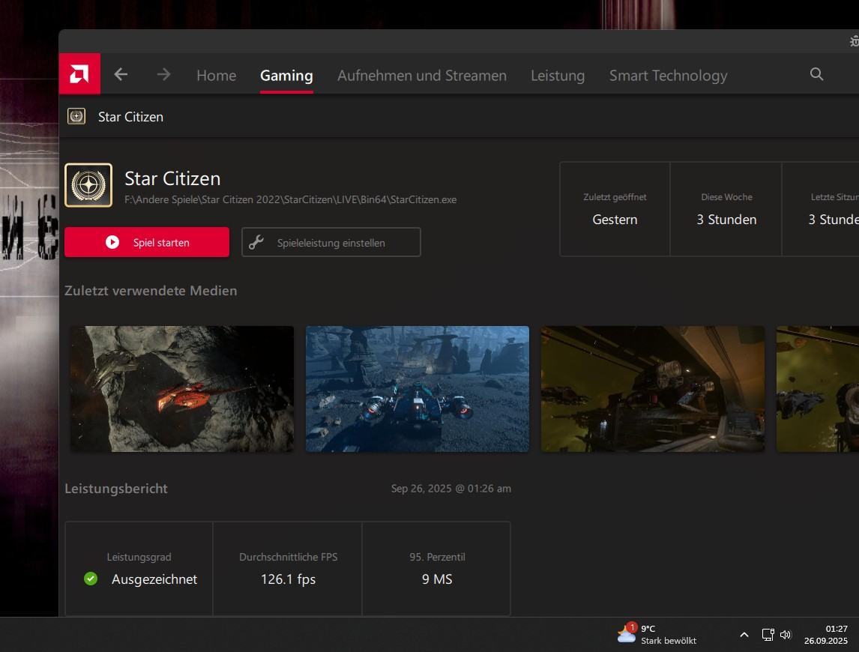The height and width of the screenshot is (652, 859).
Task: Click the wrench icon on Spieleleistung button
Action: coord(256,242)
